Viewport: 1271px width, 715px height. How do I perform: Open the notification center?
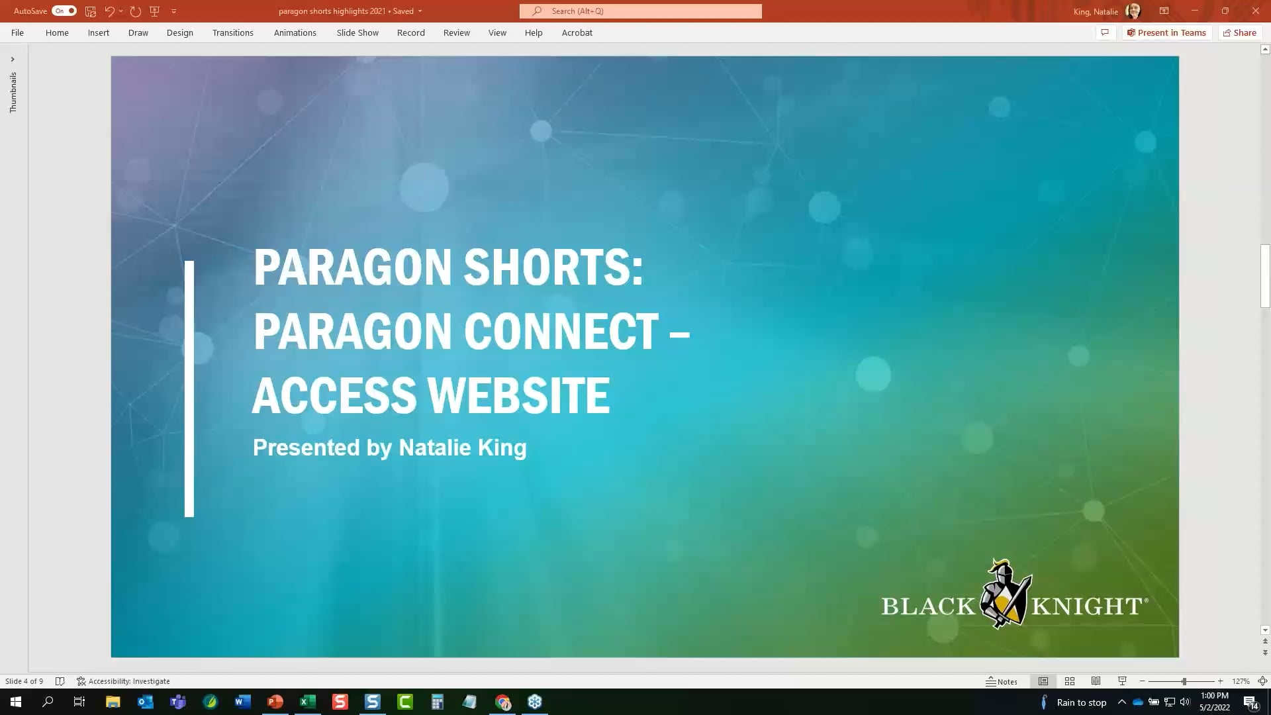(x=1250, y=702)
